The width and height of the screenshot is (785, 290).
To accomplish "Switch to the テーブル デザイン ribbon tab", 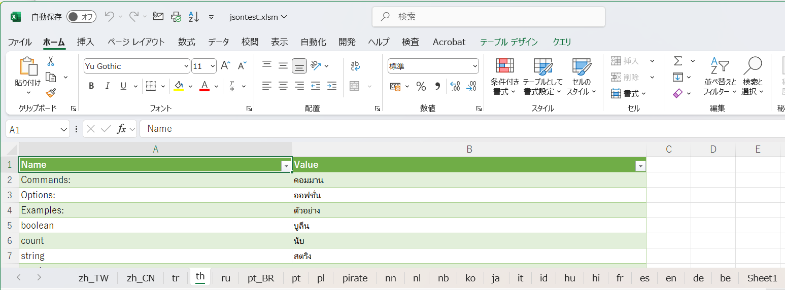I will tap(509, 42).
